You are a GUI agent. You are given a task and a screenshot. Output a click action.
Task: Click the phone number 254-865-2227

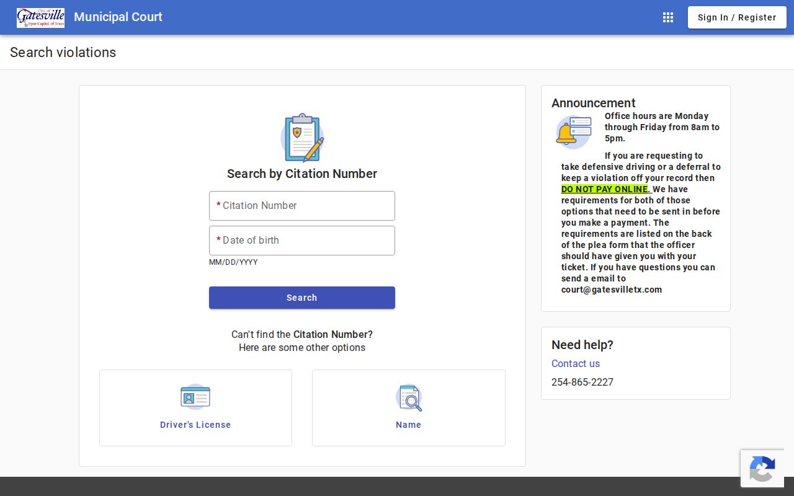pyautogui.click(x=582, y=382)
